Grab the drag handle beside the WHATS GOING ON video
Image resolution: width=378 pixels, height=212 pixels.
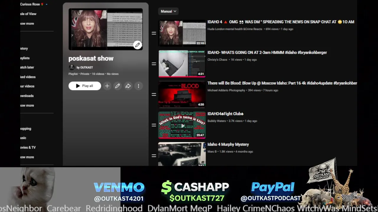tap(154, 64)
